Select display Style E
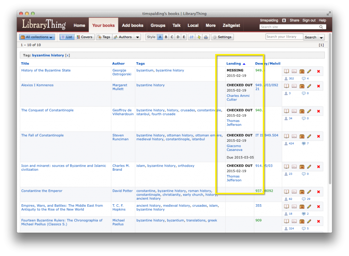The width and height of the screenshot is (349, 256). point(183,37)
